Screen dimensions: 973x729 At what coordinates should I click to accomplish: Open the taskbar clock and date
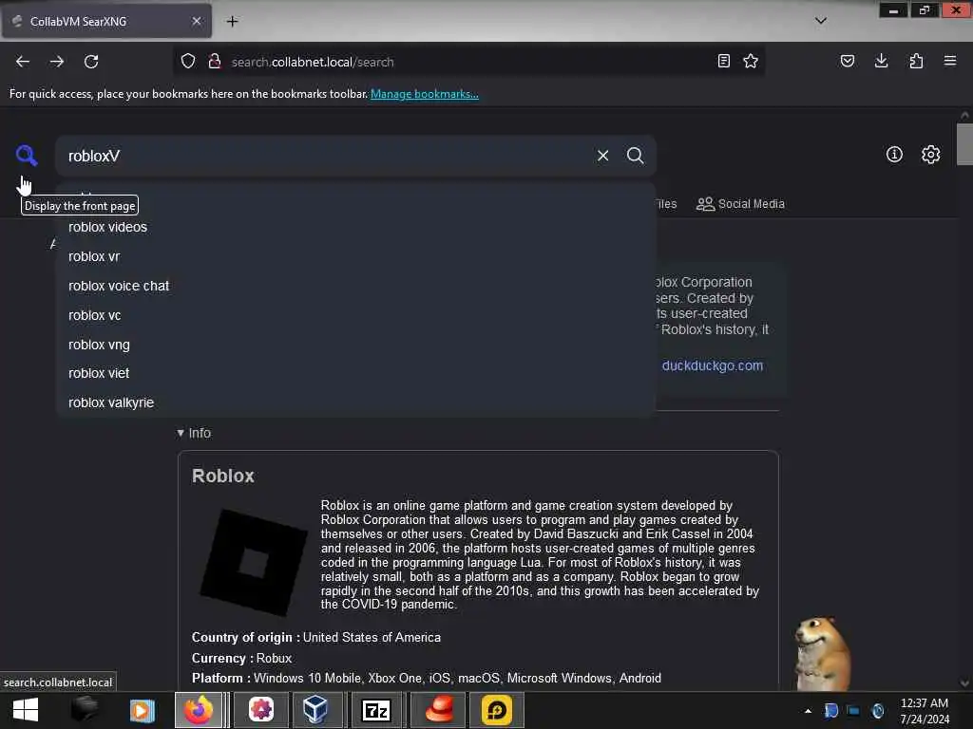(925, 711)
